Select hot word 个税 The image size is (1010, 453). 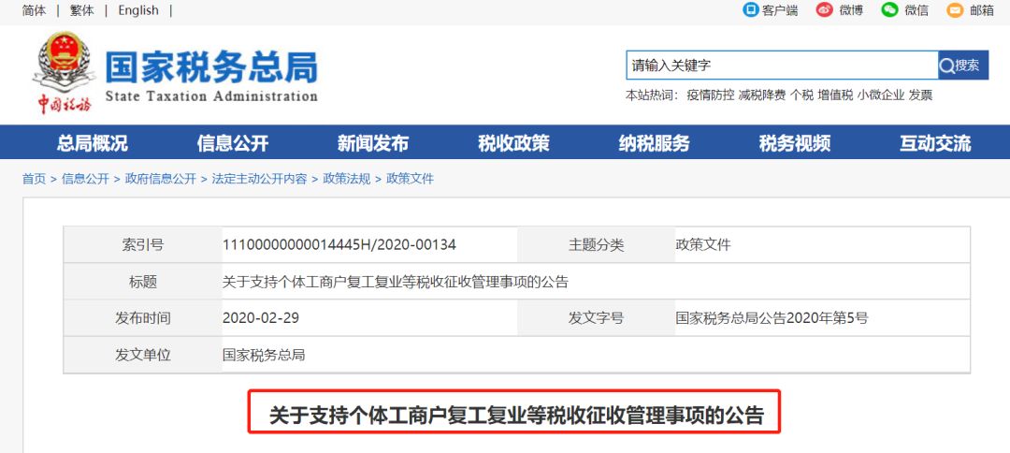pyautogui.click(x=802, y=95)
